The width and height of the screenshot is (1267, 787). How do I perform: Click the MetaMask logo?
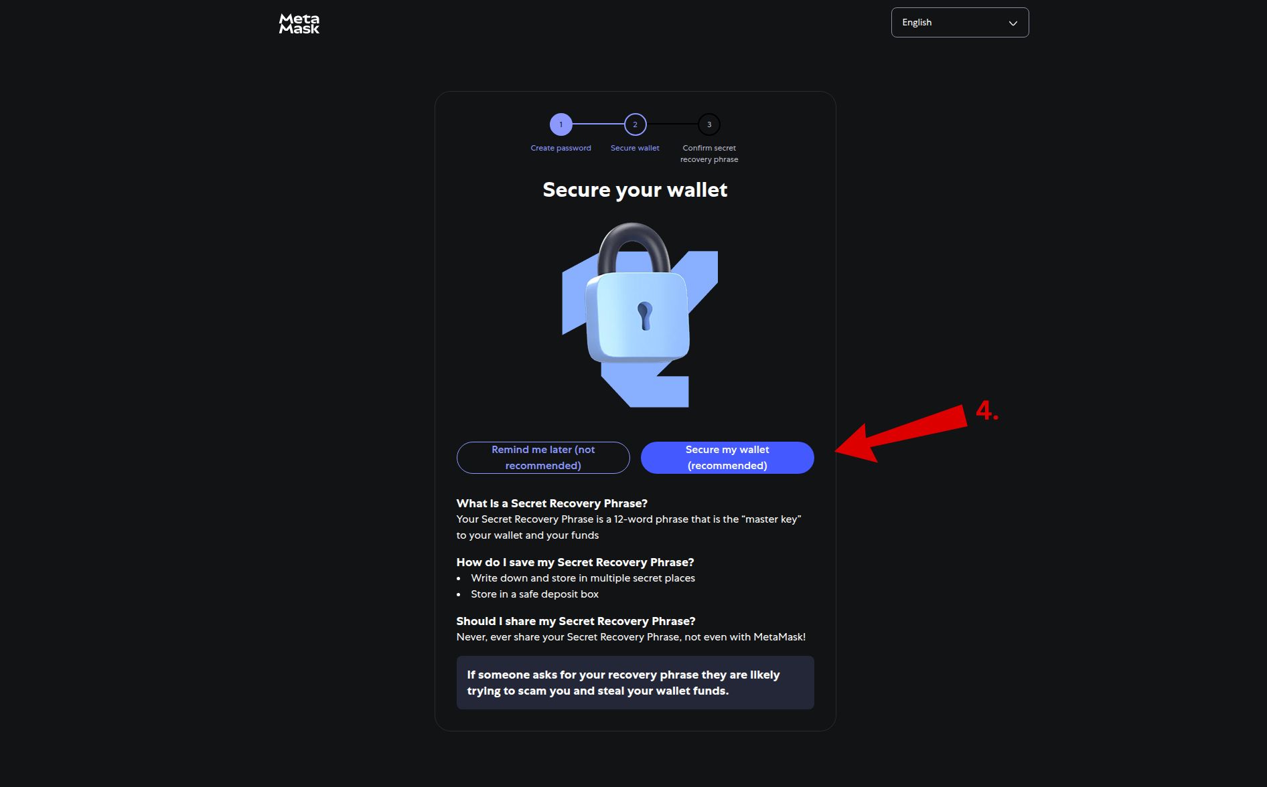pos(299,23)
